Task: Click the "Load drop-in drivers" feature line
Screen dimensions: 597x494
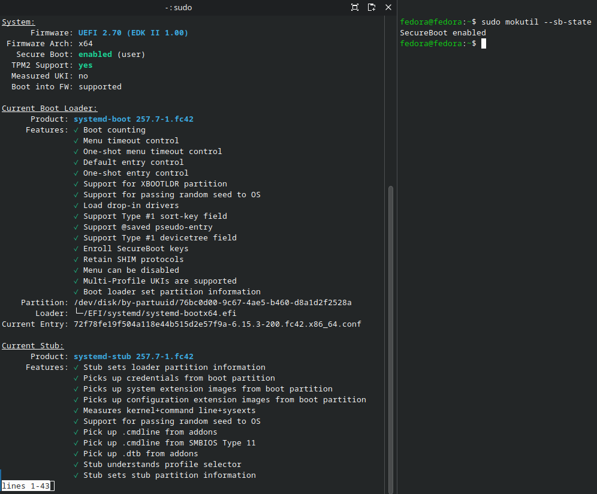Action: pos(131,205)
